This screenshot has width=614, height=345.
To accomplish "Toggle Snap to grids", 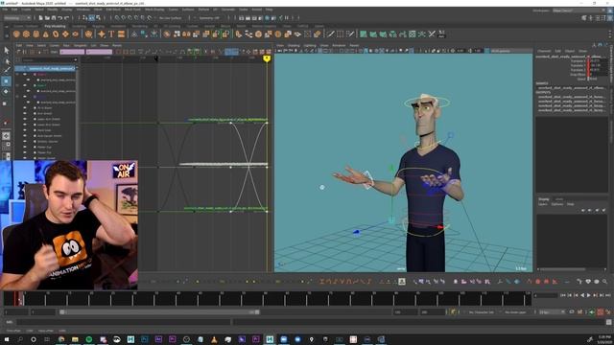I will tap(117, 18).
